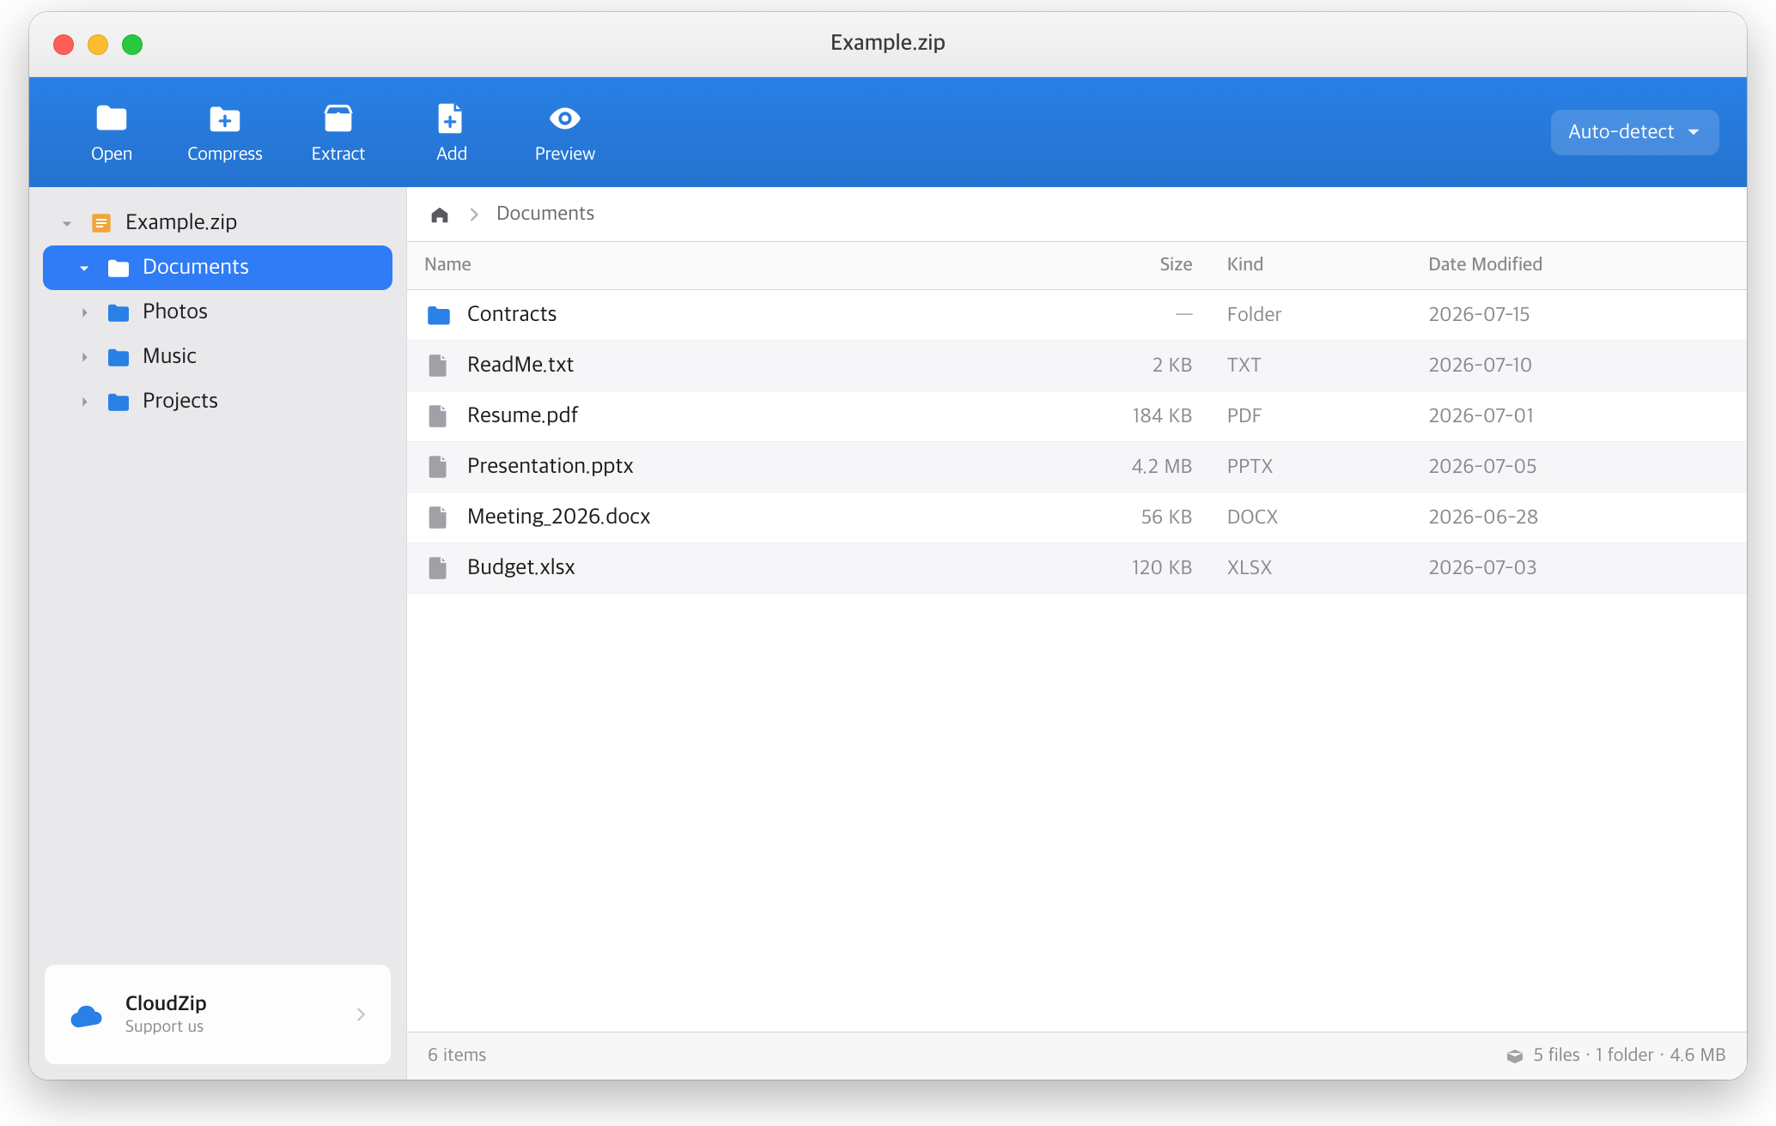The width and height of the screenshot is (1776, 1126).
Task: Go to archive root via home icon
Action: tap(440, 215)
